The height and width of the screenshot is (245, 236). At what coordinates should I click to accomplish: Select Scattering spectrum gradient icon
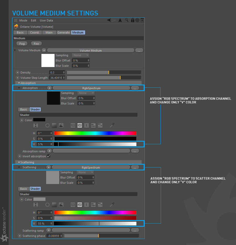[x=54, y=205]
